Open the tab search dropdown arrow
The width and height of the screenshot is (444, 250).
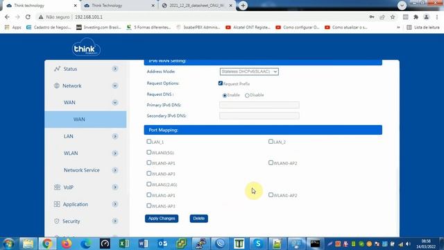tap(402, 6)
